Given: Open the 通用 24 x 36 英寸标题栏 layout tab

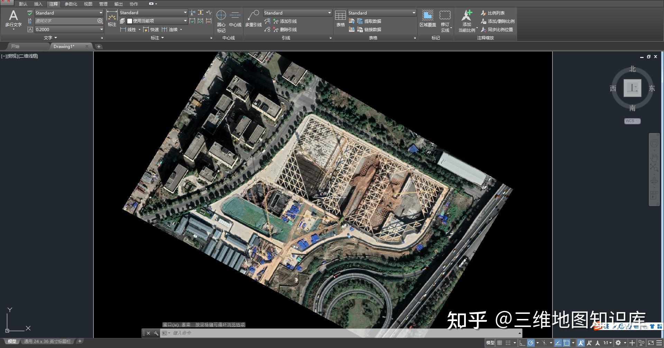Looking at the screenshot, I should pos(47,341).
